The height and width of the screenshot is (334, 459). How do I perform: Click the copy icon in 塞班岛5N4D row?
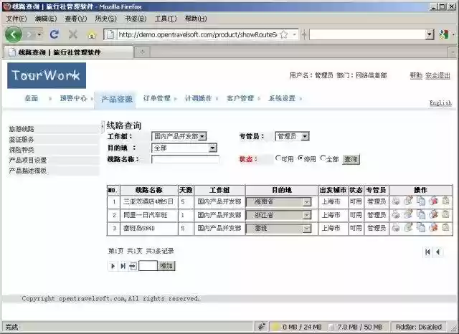click(x=421, y=227)
